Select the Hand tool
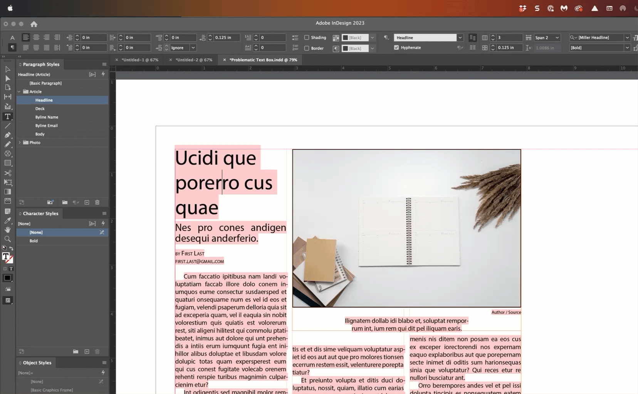 (x=7, y=230)
